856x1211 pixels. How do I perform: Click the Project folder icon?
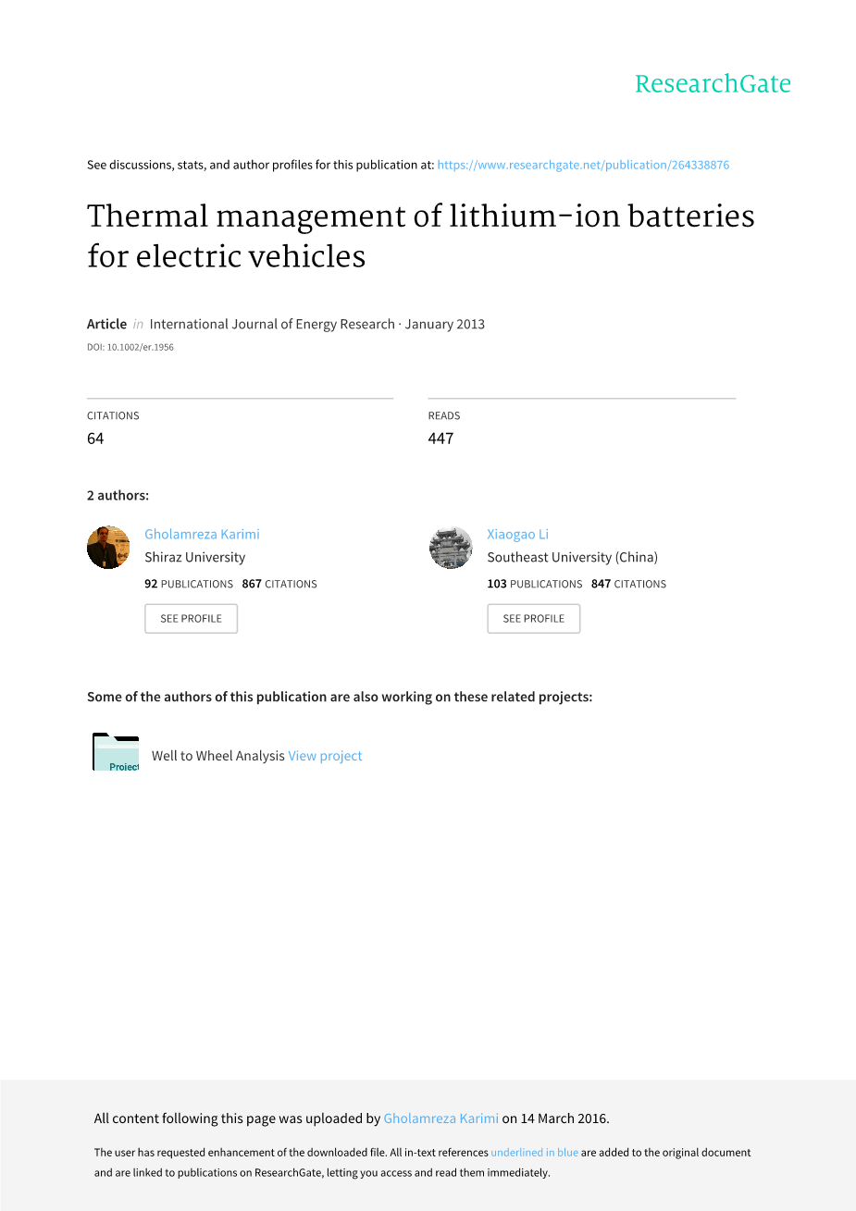pos(116,752)
